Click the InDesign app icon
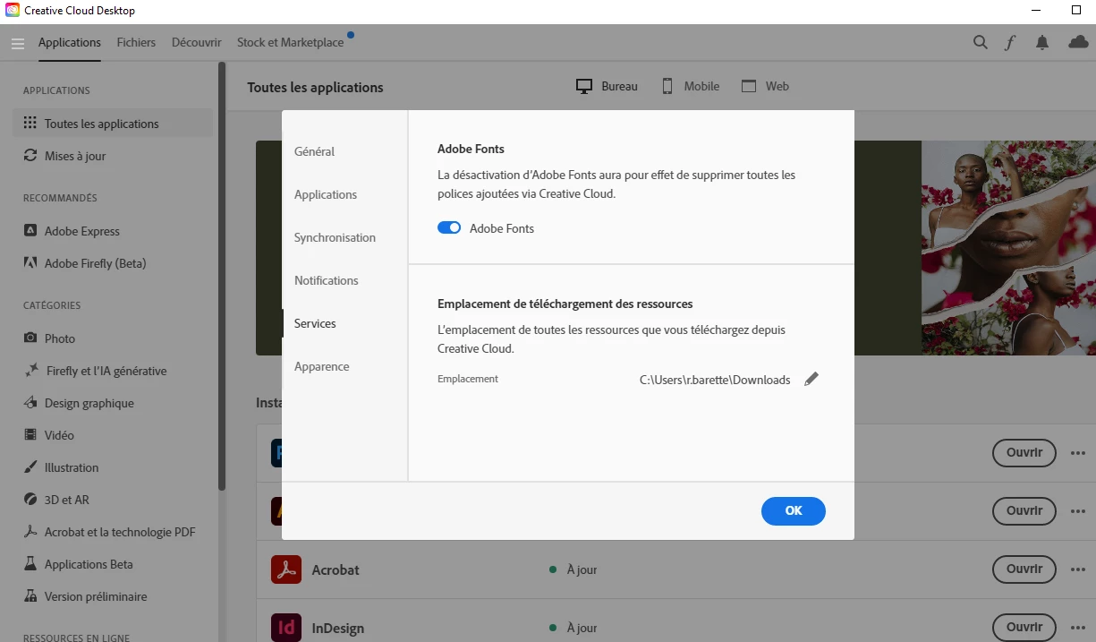 286,628
